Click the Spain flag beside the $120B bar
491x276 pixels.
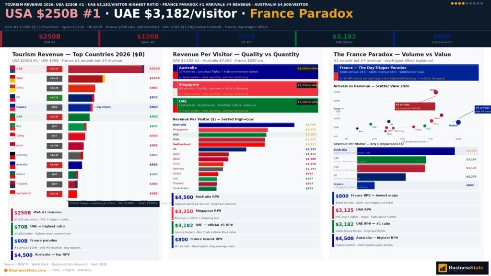(12, 79)
